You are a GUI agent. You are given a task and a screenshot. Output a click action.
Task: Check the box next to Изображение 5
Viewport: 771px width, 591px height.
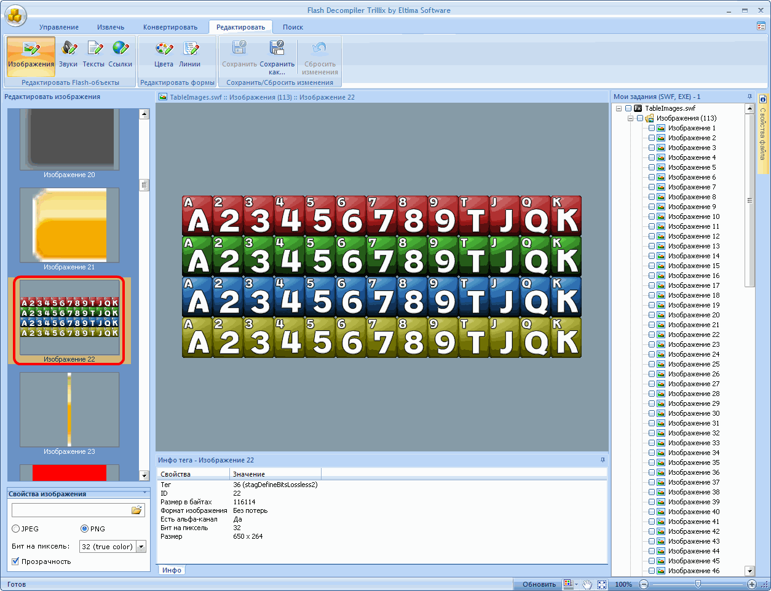[652, 167]
